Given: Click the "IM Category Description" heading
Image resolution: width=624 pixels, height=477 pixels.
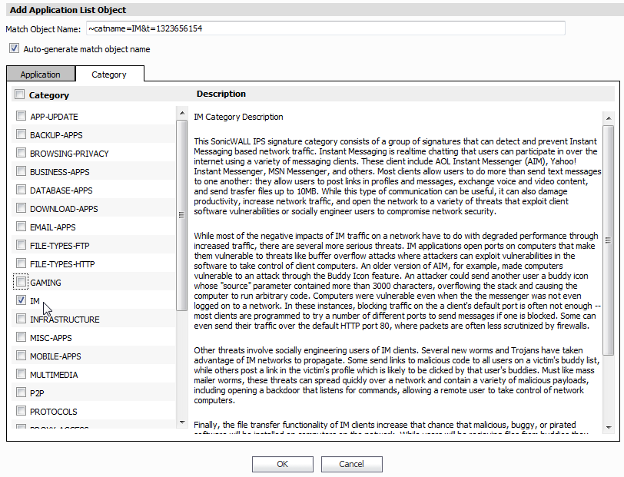Looking at the screenshot, I should pos(238,117).
